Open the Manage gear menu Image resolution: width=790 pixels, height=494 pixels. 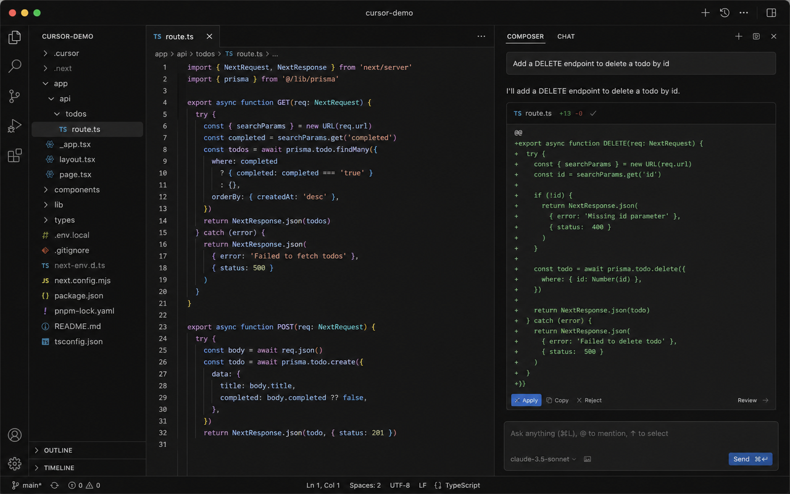click(x=15, y=464)
